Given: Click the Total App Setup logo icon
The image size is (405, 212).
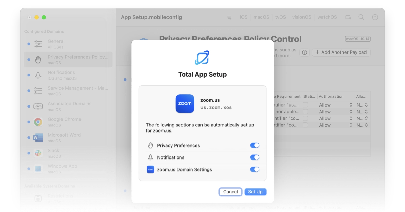Looking at the screenshot, I should click(202, 58).
